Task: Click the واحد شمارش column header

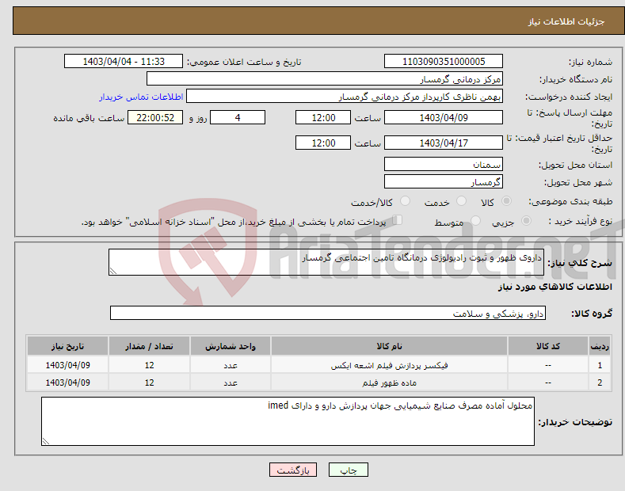Action: click(231, 346)
